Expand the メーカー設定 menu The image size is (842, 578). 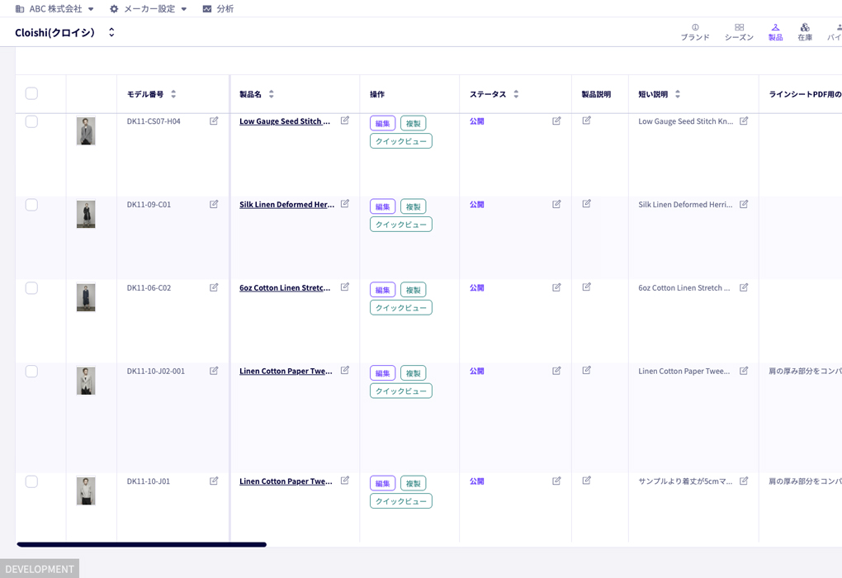pos(149,8)
